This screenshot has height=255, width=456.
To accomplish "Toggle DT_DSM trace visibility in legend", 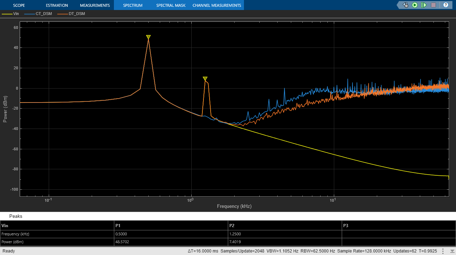I will pos(76,14).
